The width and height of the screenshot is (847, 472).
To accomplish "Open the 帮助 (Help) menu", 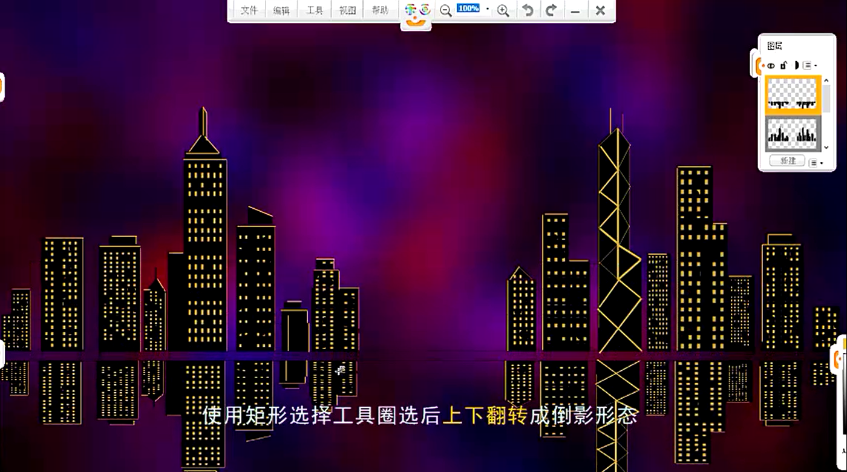I will point(380,10).
